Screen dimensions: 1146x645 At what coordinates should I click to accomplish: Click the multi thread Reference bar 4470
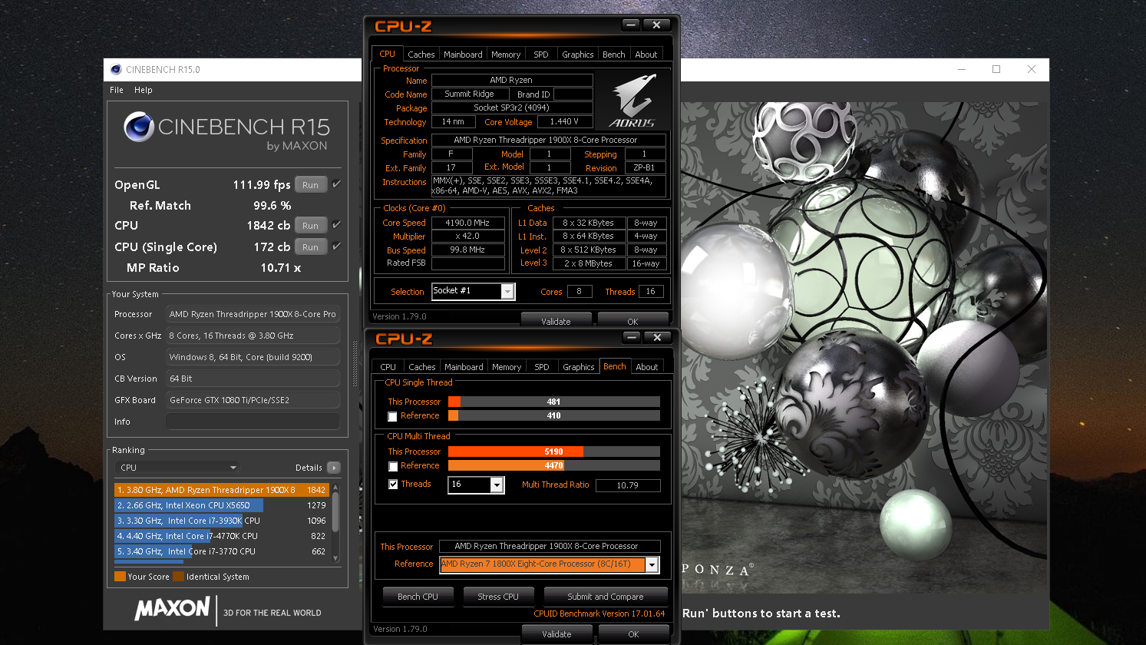554,465
